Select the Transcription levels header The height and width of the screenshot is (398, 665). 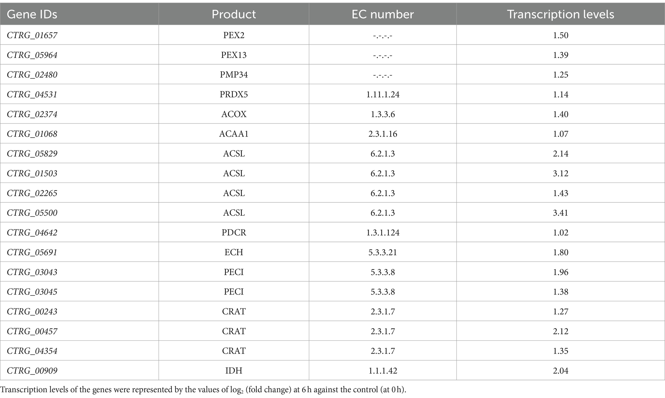coord(561,14)
